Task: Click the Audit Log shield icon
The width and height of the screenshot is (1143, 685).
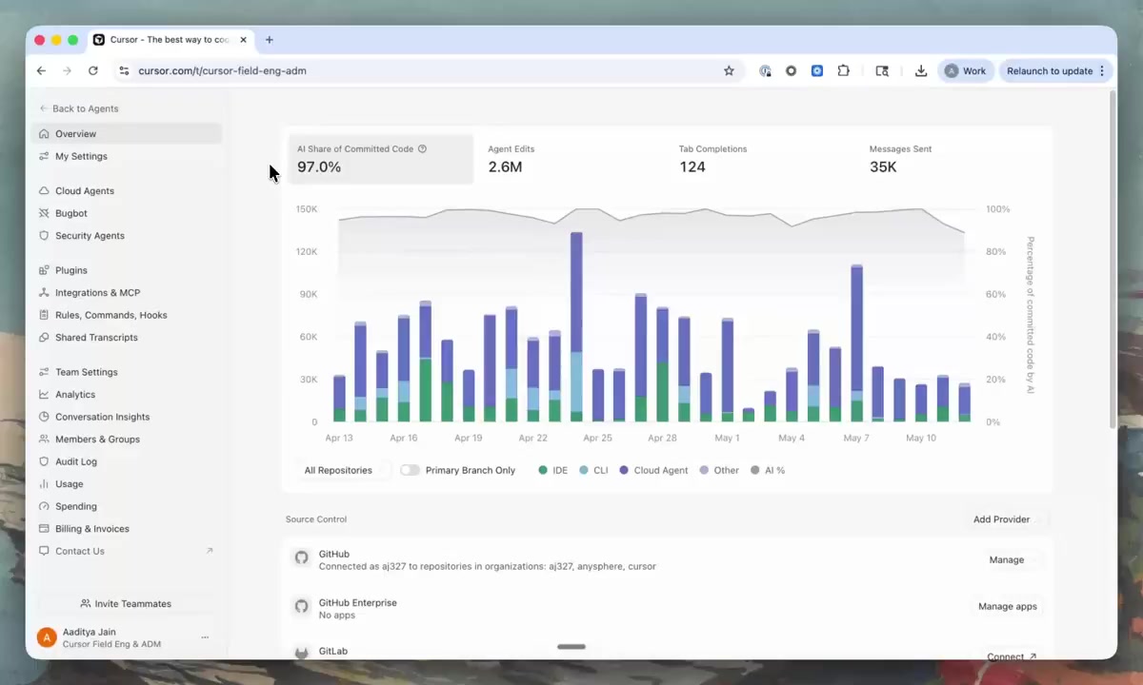Action: tap(44, 461)
